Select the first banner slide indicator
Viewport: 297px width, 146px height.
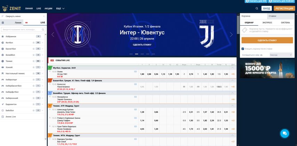pos(131,54)
